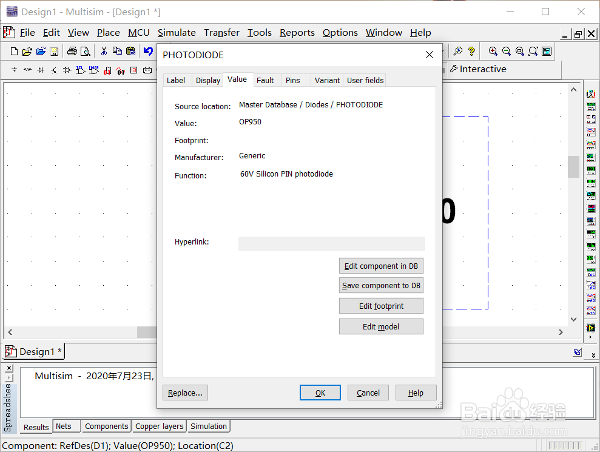The height and width of the screenshot is (452, 600).
Task: Close the PHOTODIODE dialog
Action: (x=430, y=55)
